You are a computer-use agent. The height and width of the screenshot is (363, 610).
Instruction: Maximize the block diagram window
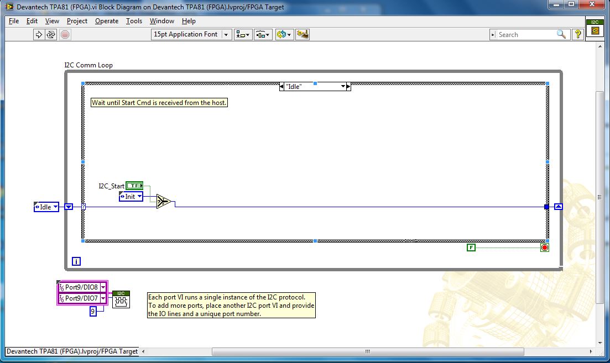(x=571, y=4)
